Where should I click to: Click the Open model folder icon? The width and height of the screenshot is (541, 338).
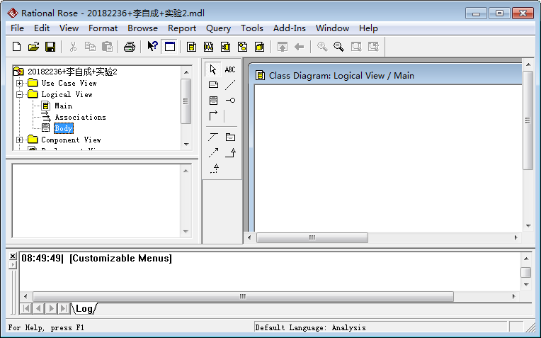33,47
